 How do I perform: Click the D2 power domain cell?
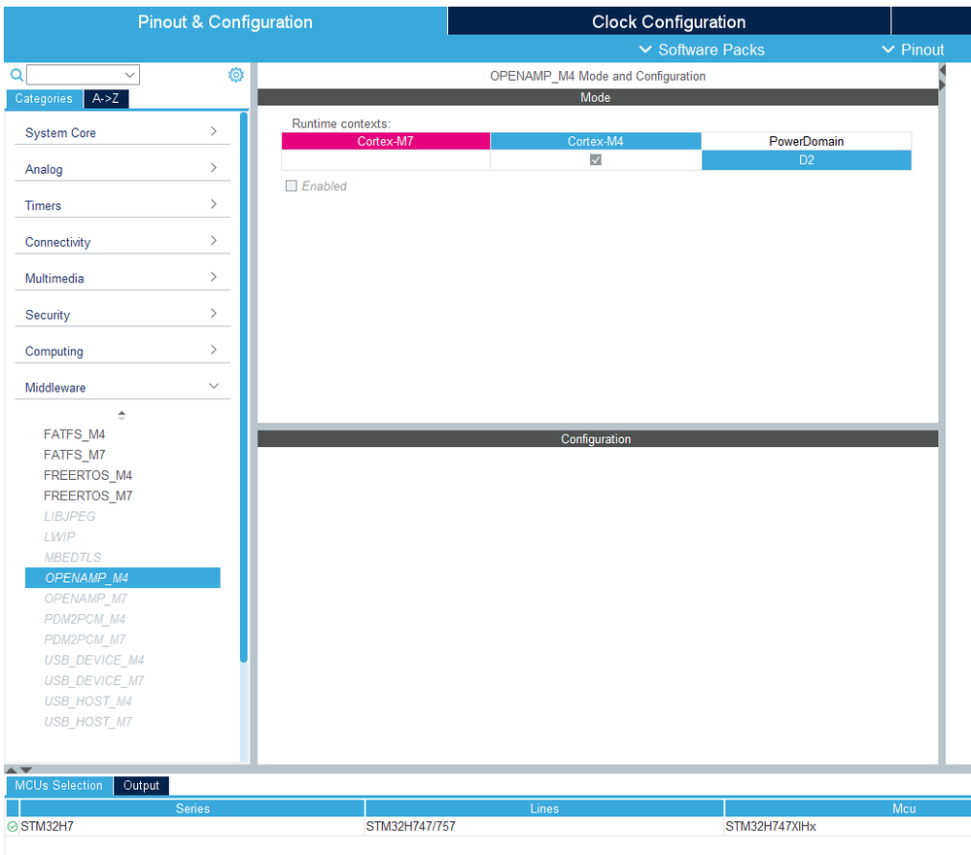pos(807,160)
